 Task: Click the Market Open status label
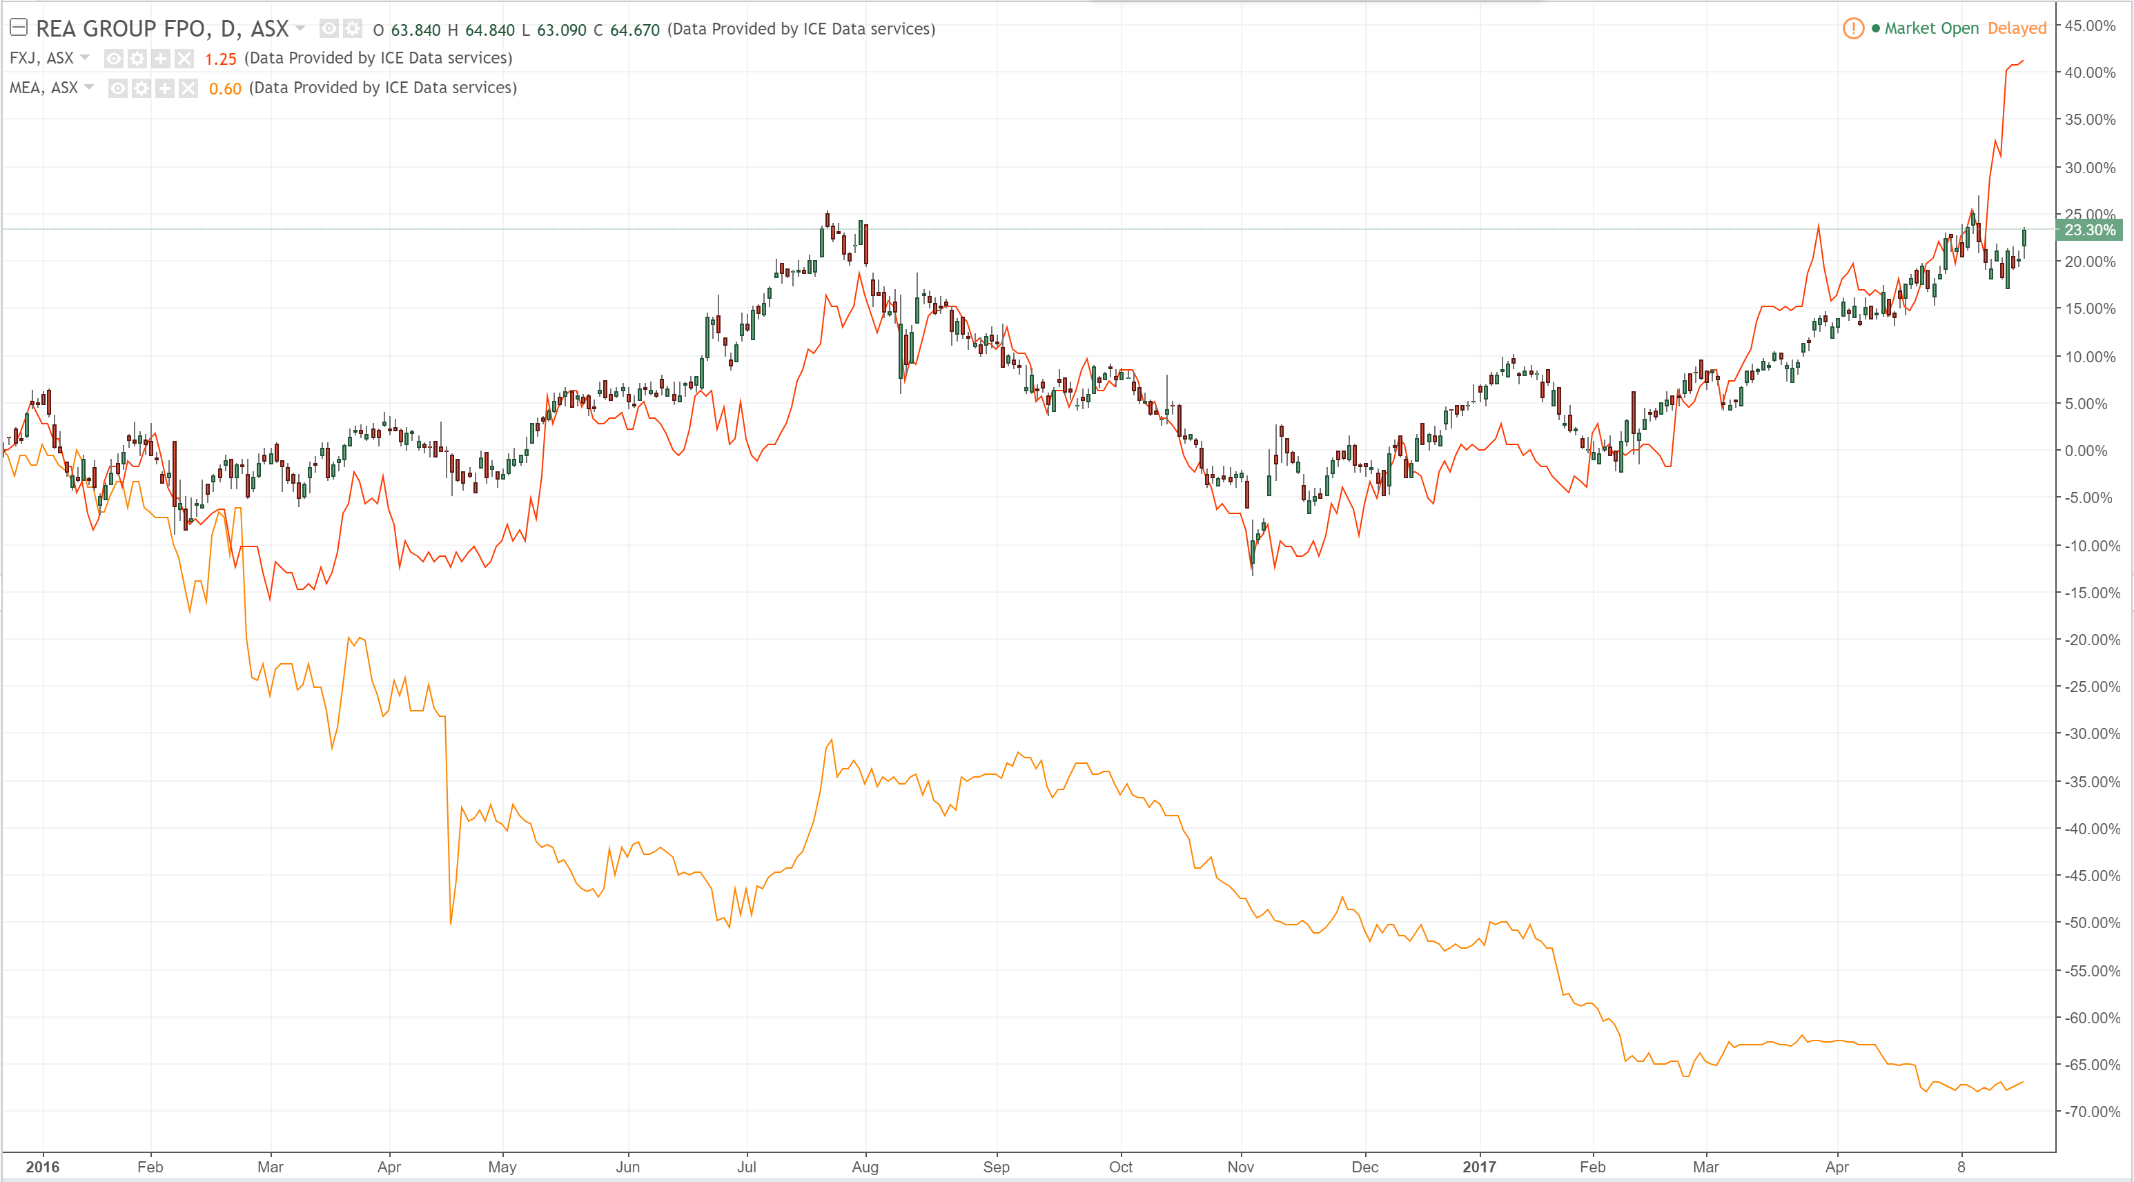(1930, 29)
